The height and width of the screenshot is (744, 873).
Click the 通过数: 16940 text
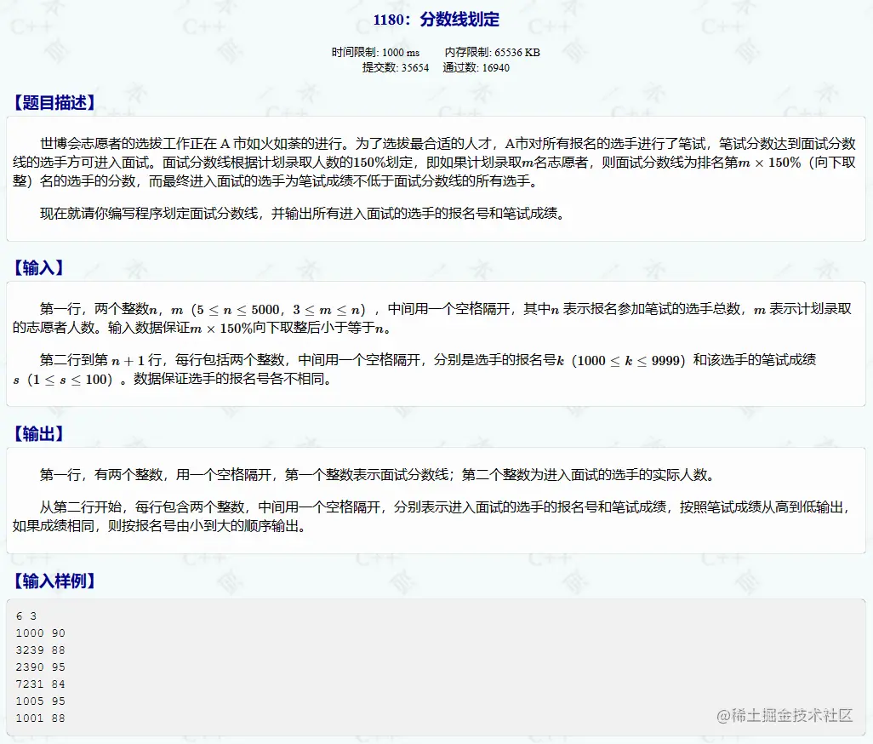pyautogui.click(x=476, y=68)
